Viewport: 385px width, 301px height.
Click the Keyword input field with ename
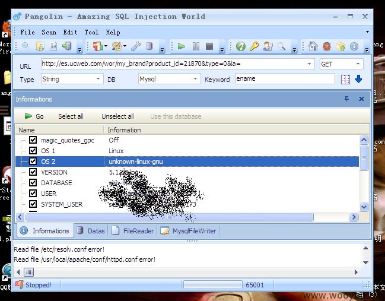285,78
